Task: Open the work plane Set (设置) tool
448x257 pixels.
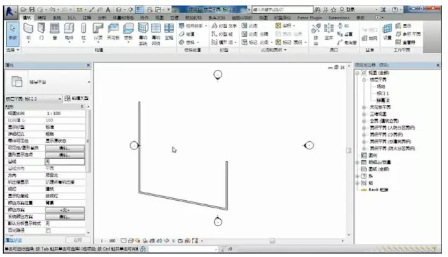Action: tap(387, 32)
